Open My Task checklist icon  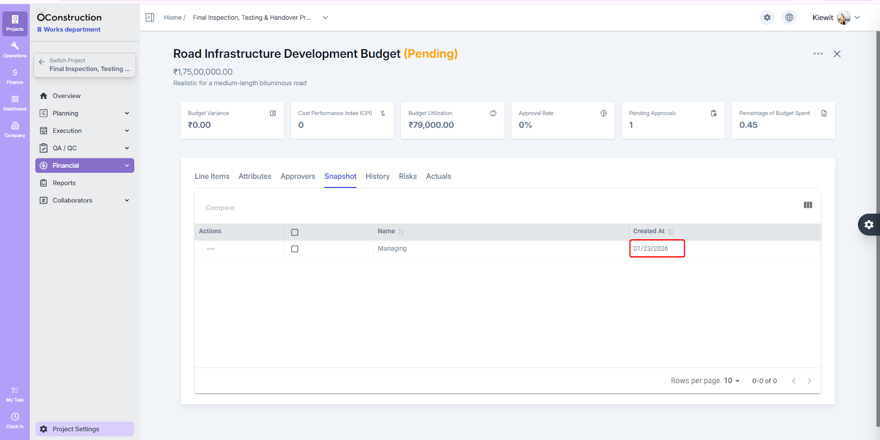click(x=15, y=390)
